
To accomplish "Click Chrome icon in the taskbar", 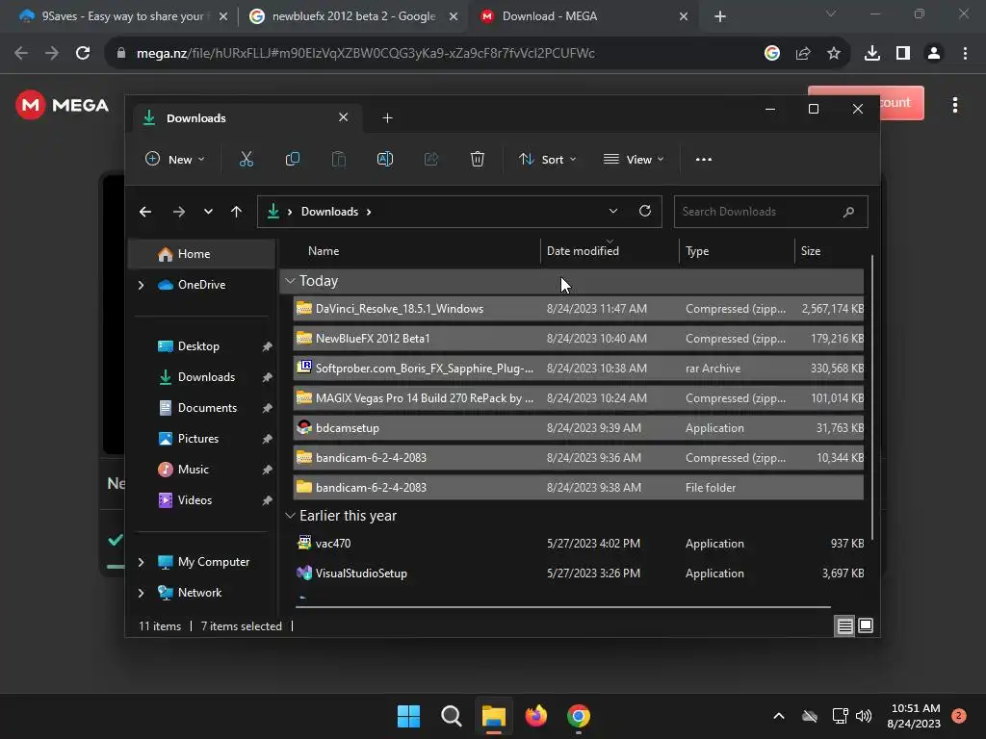I will point(578,716).
